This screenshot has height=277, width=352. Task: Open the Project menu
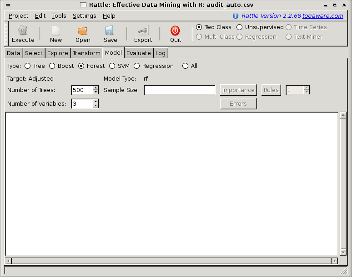click(18, 16)
